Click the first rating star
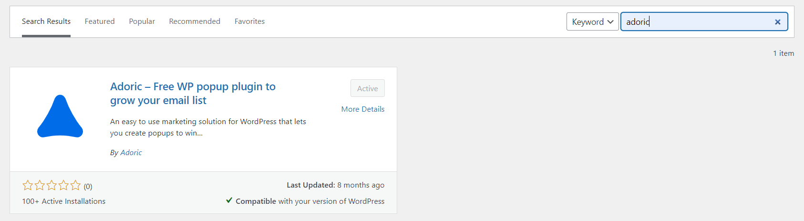This screenshot has height=221, width=804. [28, 185]
